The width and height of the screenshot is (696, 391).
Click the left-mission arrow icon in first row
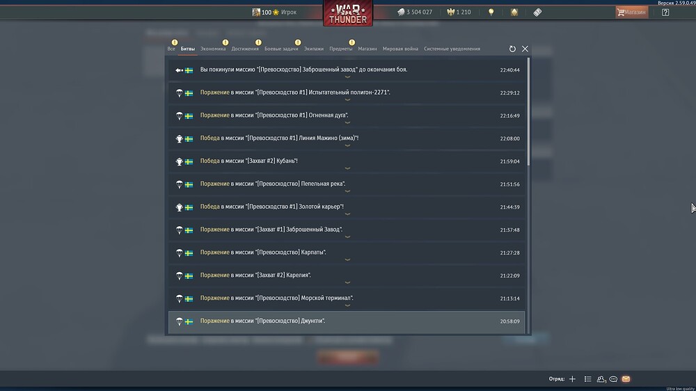(179, 70)
